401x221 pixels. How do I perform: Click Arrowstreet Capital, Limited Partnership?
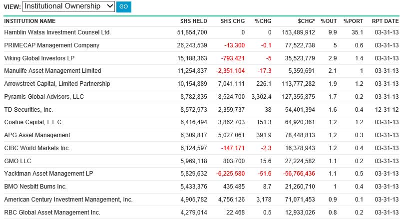click(x=57, y=84)
